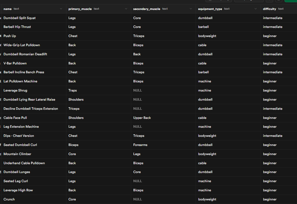This screenshot has width=297, height=204.
Task: Click 'Back' primary muscle in V-Bar Pulldown row
Action: [99, 63]
